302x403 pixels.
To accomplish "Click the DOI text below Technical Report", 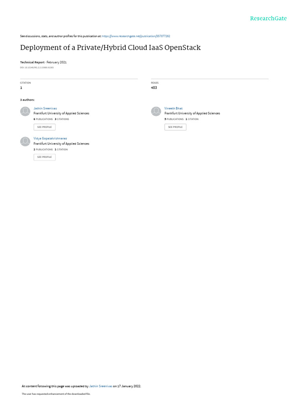I will [x=37, y=68].
